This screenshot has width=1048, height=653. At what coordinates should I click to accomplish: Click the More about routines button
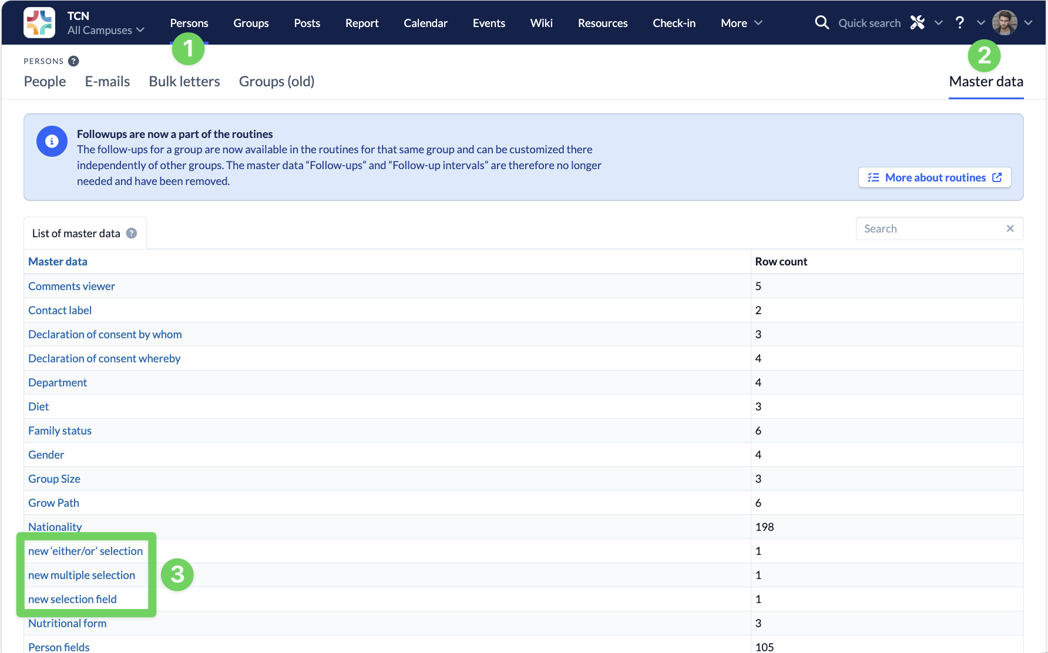(x=934, y=177)
